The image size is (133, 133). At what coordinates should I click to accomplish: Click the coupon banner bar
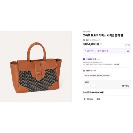107,51
